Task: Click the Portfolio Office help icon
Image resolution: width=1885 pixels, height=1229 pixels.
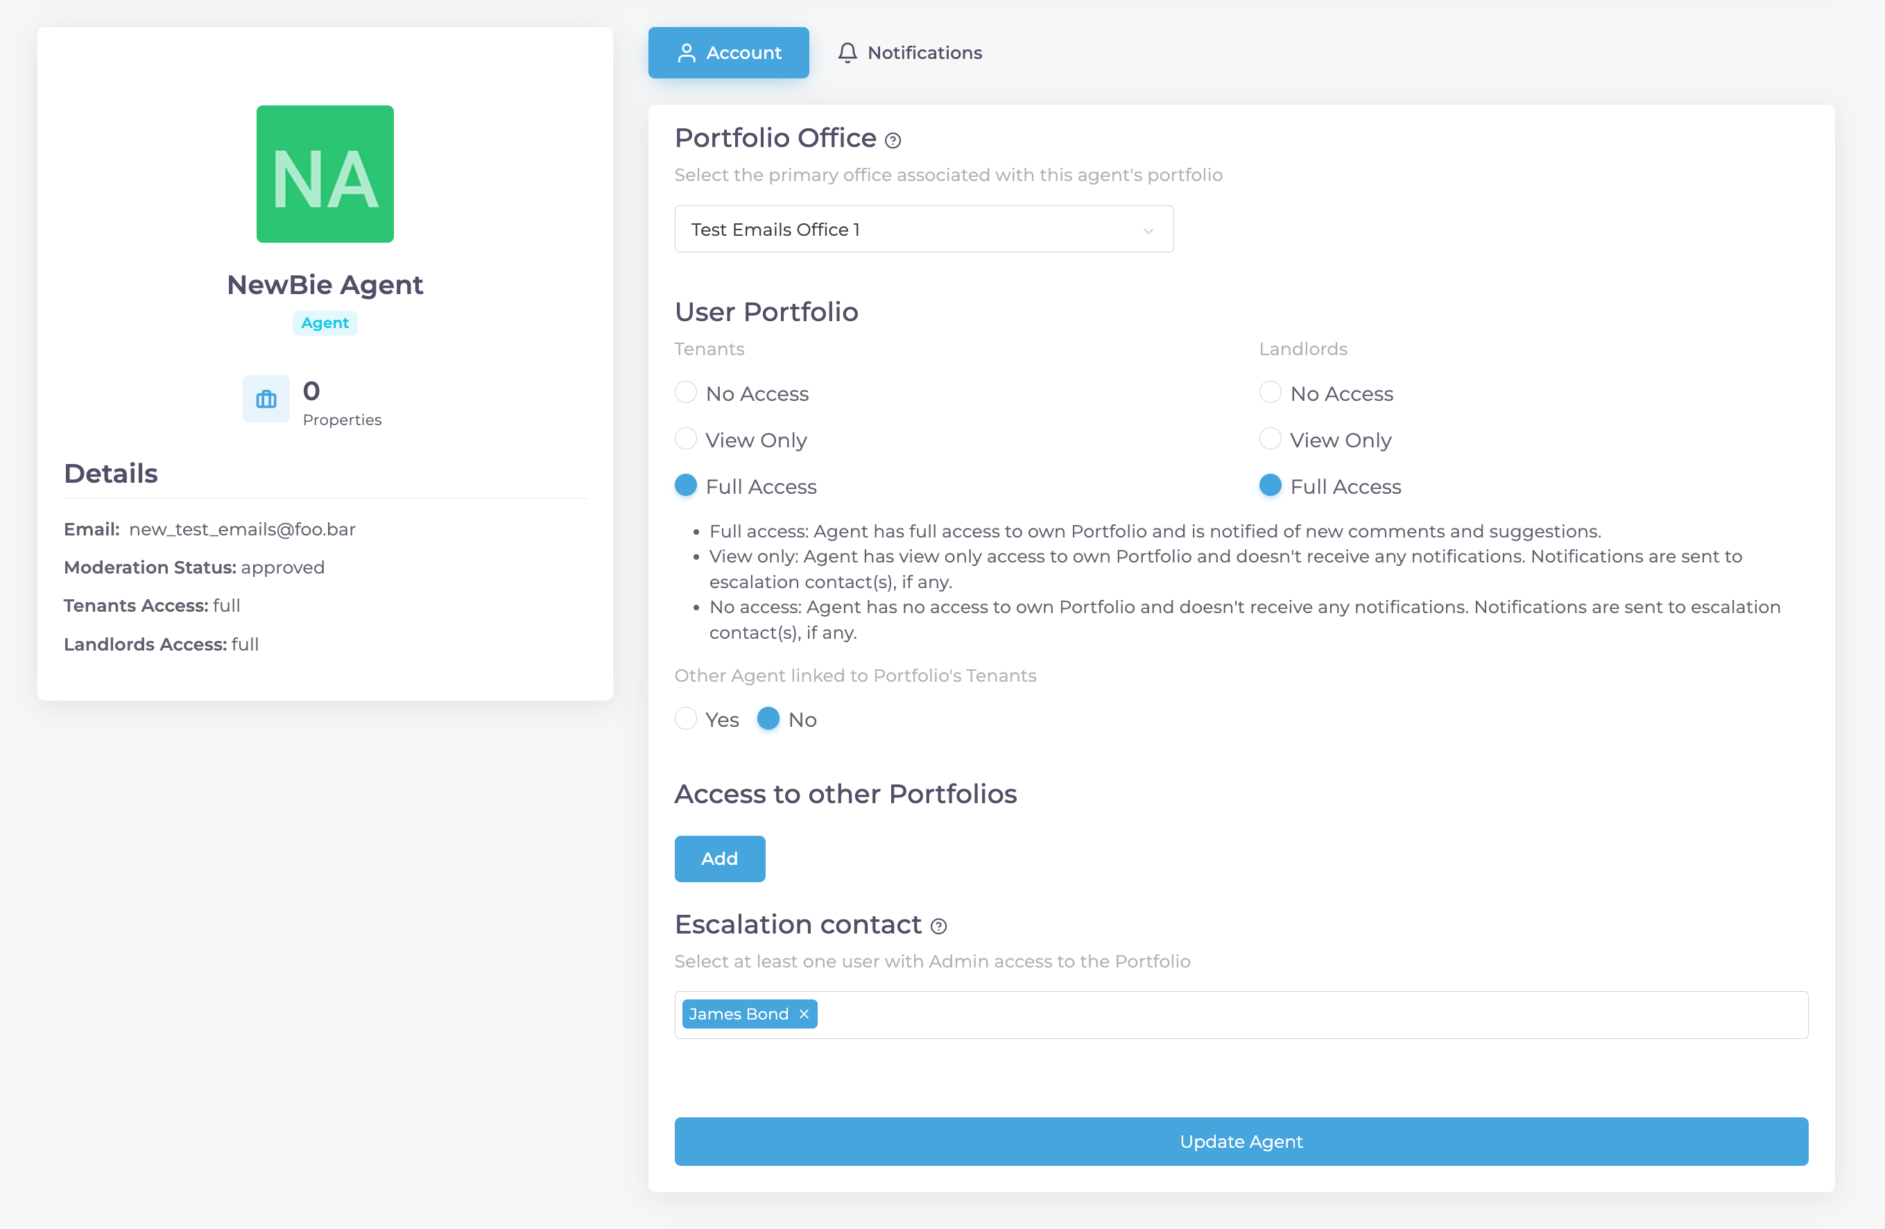Action: [893, 140]
